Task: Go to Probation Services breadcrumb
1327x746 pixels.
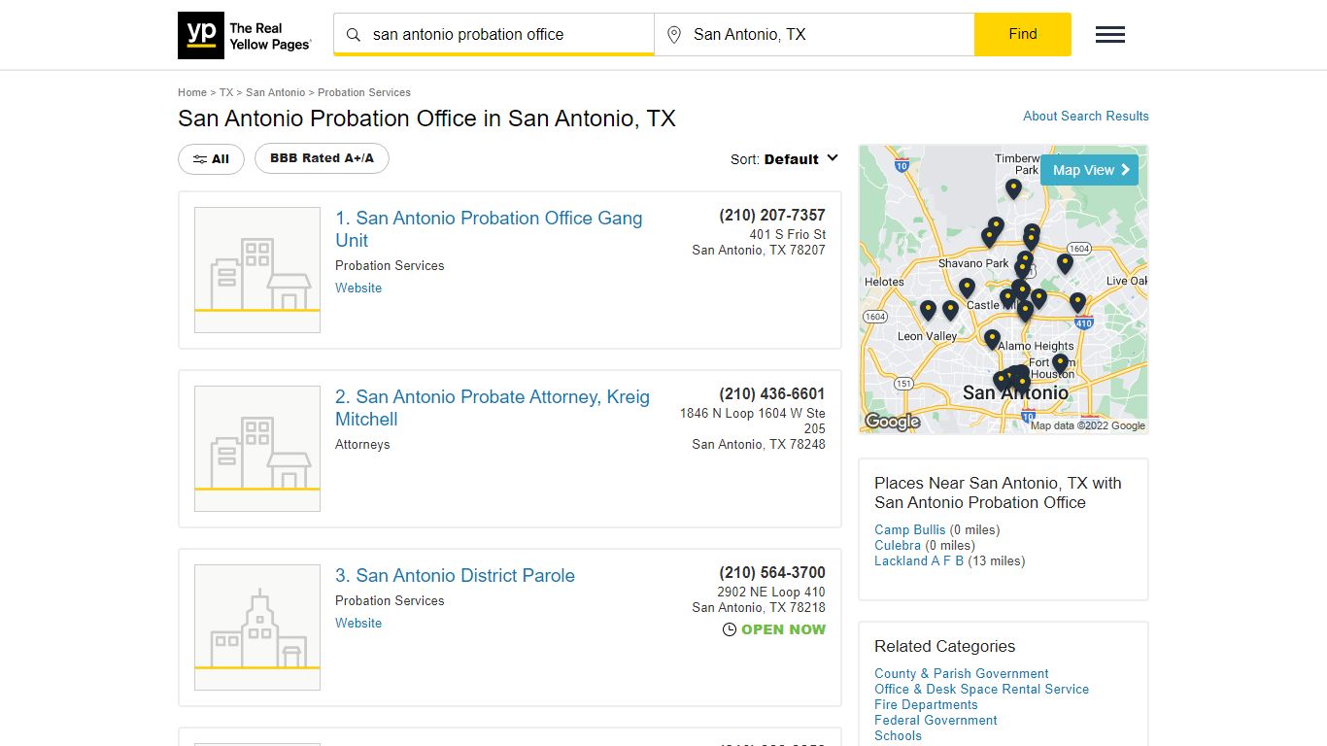Action: [364, 92]
